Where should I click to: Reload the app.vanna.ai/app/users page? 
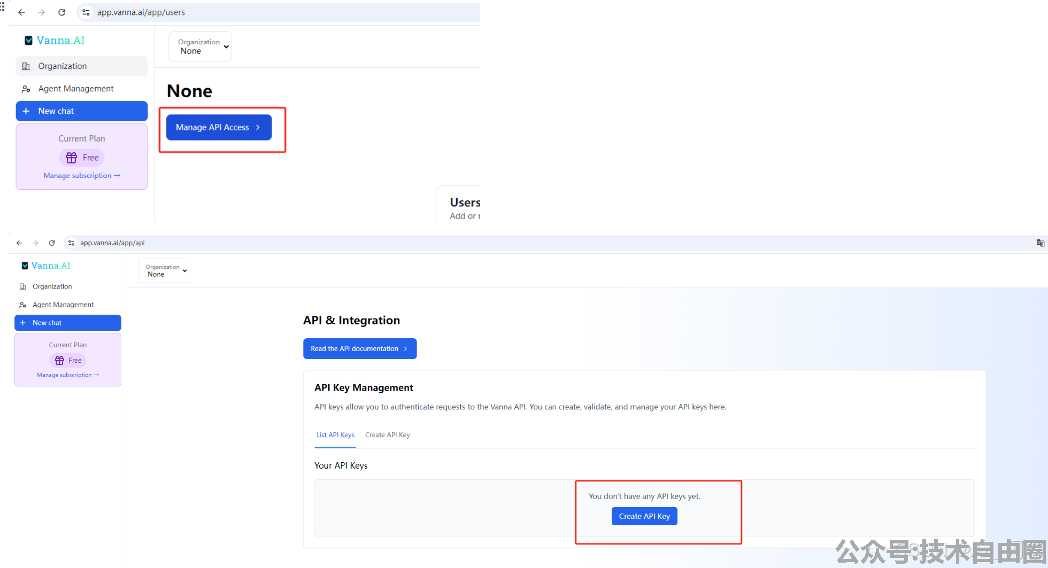62,12
